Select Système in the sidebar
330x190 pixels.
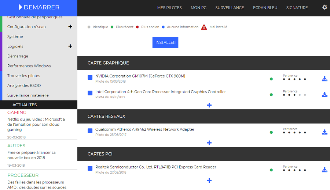coord(15,37)
